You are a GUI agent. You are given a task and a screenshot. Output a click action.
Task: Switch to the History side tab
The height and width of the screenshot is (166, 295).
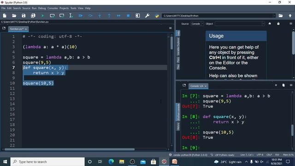178,126
